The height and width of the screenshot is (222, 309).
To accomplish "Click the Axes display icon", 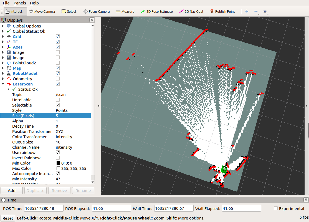I will [9, 47].
